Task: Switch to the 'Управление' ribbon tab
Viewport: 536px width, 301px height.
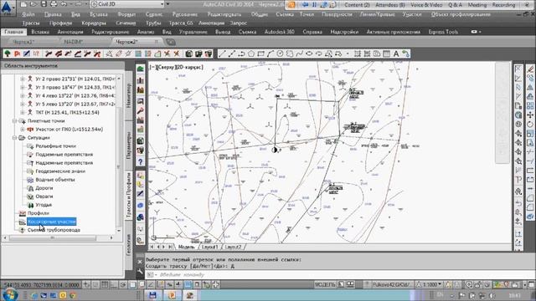Action: 193,32
